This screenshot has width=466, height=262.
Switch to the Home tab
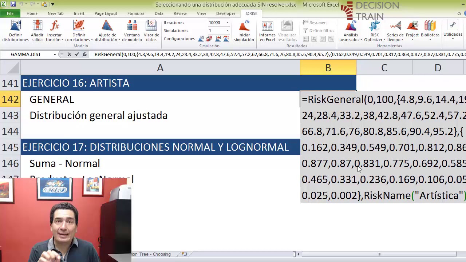pyautogui.click(x=32, y=13)
